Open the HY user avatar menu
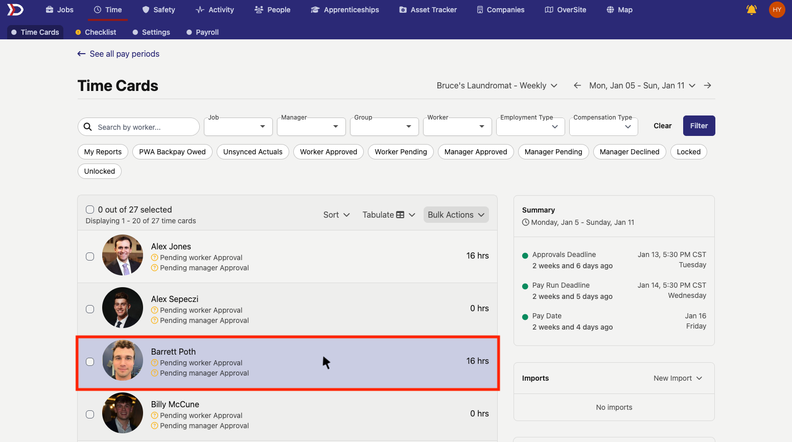Image resolution: width=792 pixels, height=442 pixels. click(777, 10)
